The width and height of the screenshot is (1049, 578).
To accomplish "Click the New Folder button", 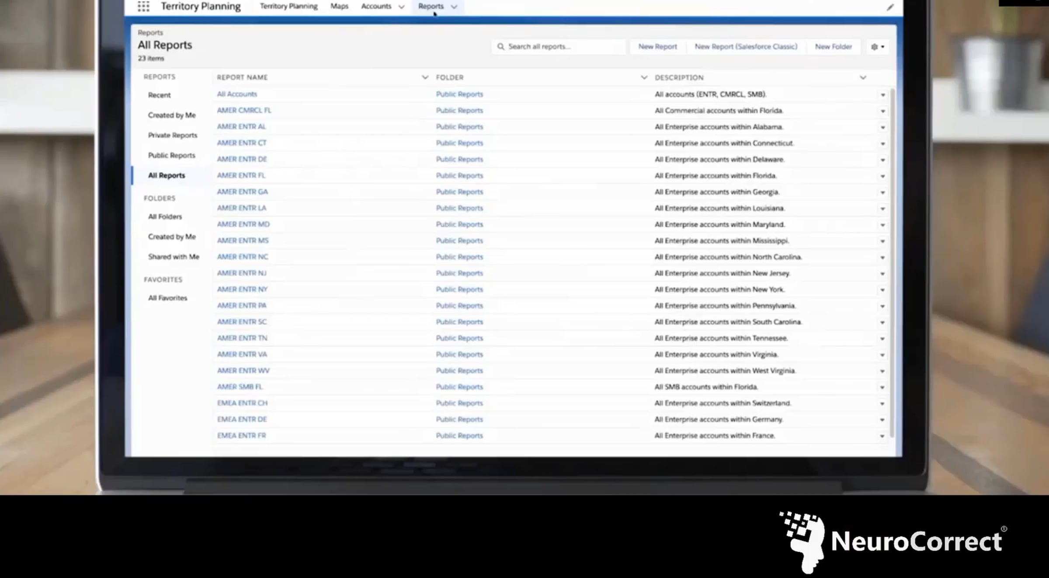I will point(833,47).
